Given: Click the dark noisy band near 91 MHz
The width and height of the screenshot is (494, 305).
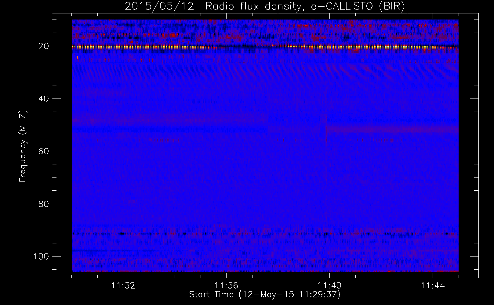Looking at the screenshot, I should coord(265,234).
